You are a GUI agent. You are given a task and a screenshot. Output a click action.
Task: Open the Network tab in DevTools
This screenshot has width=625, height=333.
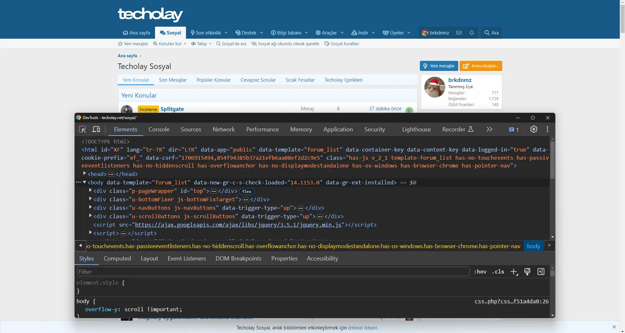tap(224, 129)
